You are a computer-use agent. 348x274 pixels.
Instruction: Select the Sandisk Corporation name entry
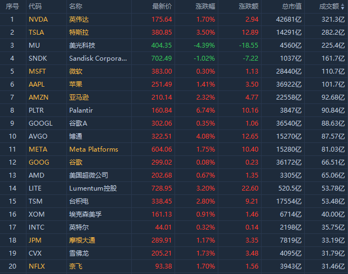pos(99,58)
